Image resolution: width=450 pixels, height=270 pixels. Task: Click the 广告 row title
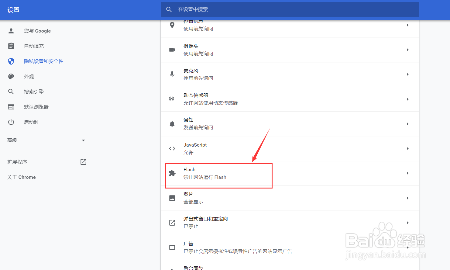188,244
